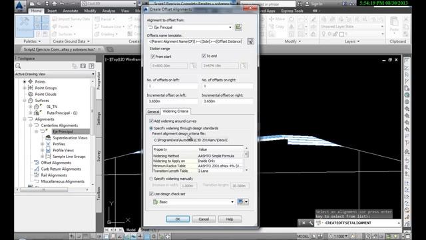Click the Widening Method value cell

point(220,156)
